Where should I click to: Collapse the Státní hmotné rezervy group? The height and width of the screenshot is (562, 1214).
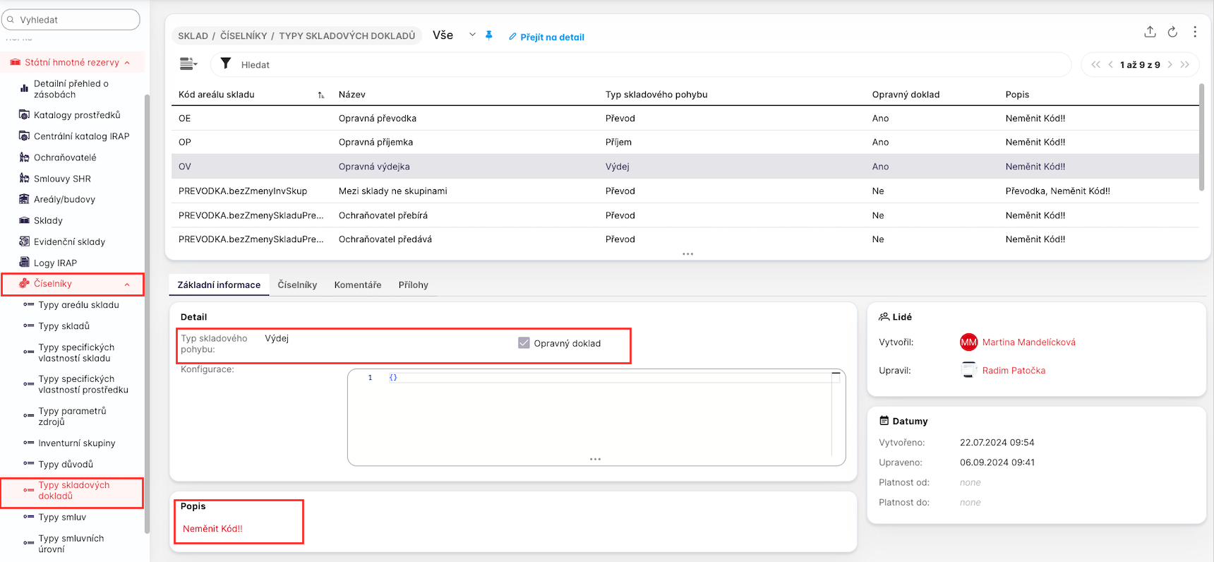pos(127,63)
